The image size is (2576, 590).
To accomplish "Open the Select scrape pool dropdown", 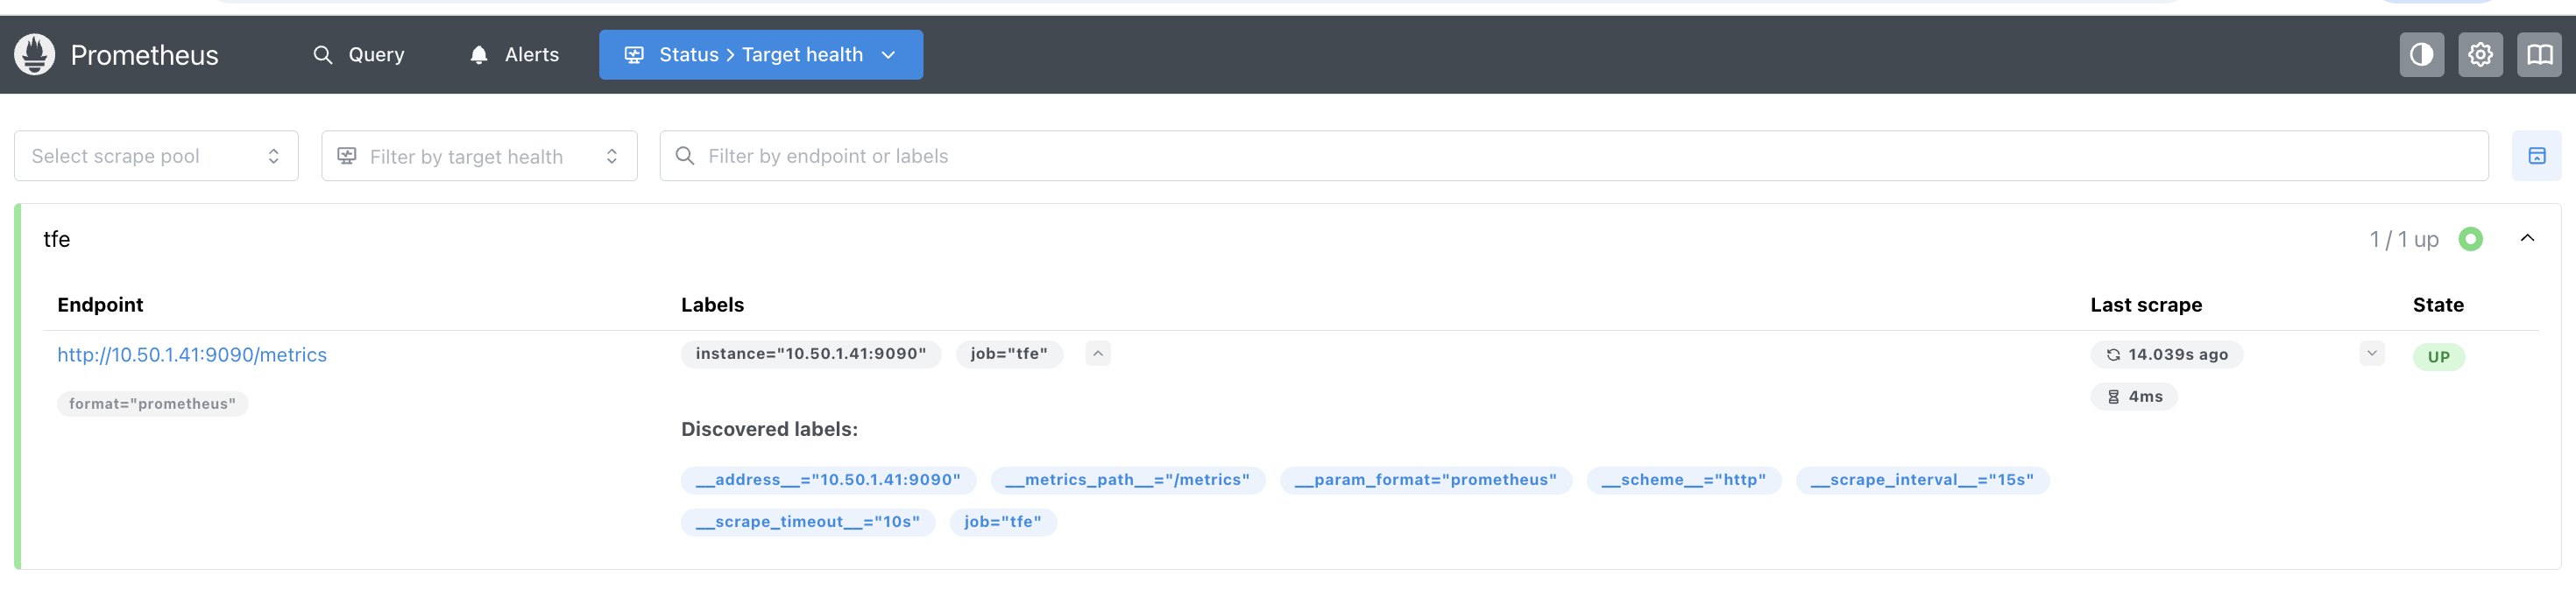I will (156, 156).
